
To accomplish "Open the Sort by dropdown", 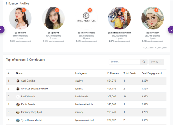I will point(156,62).
